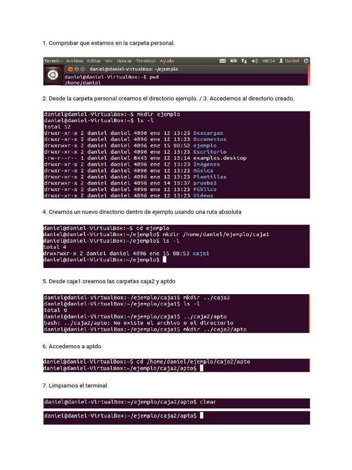Click heading '1. Comprobar que estamos en la carpeta personal'
The width and height of the screenshot is (352, 470).
(x=109, y=43)
